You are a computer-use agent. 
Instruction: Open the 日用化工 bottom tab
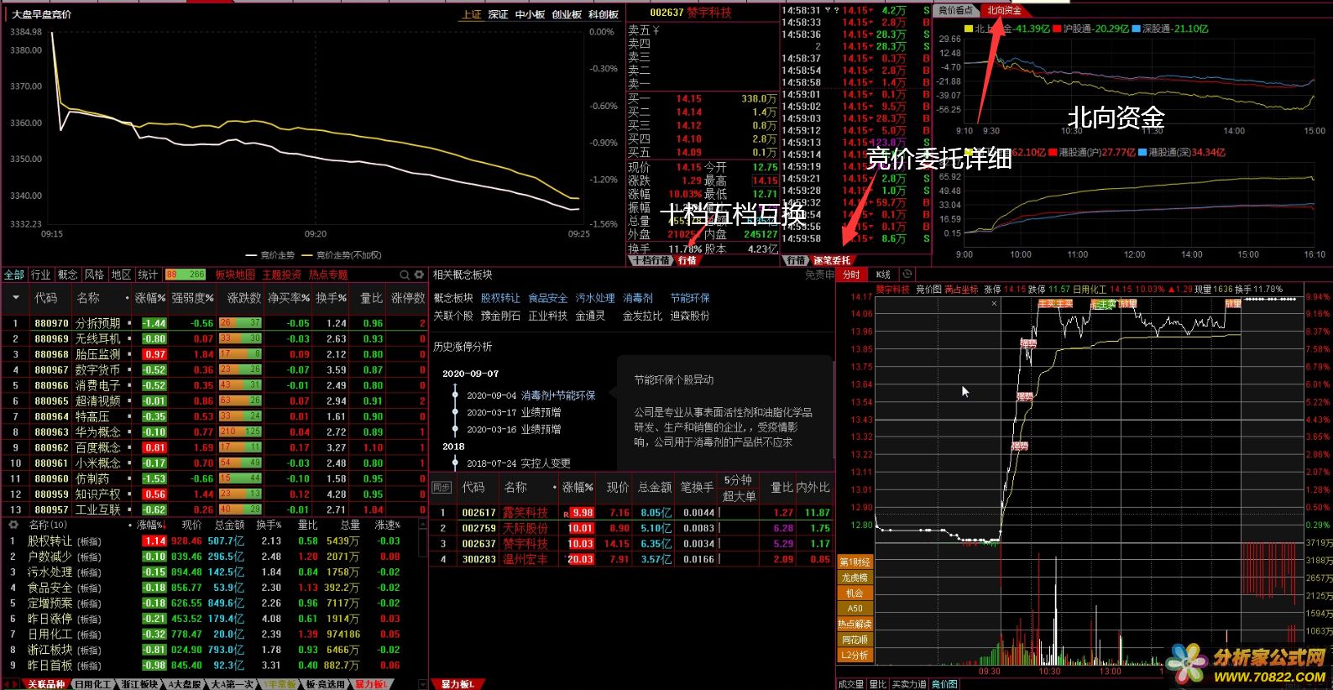click(x=92, y=684)
